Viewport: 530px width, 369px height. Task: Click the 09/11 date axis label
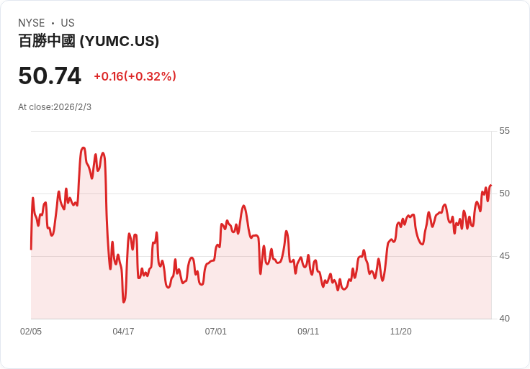[308, 331]
